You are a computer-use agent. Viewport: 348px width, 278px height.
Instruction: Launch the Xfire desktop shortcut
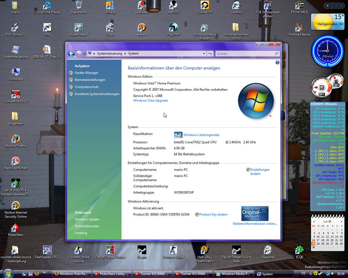[x=47, y=30]
